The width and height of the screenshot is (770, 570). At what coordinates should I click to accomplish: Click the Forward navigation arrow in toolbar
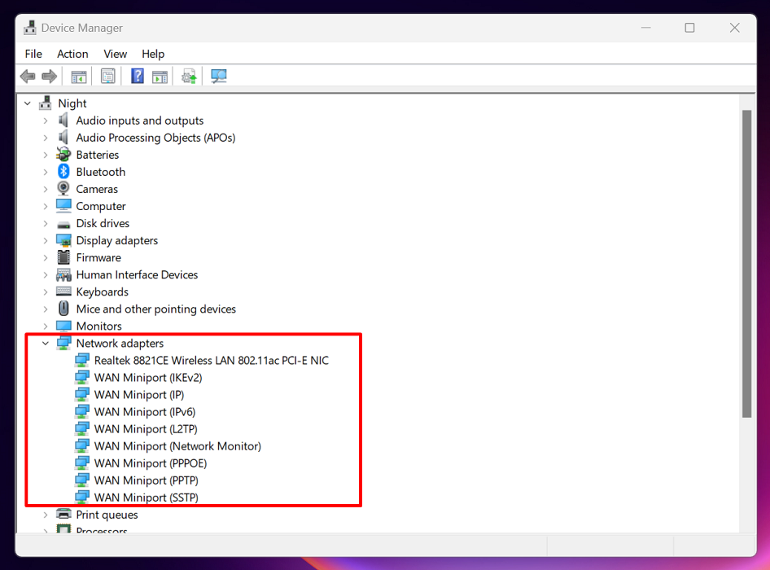click(49, 76)
